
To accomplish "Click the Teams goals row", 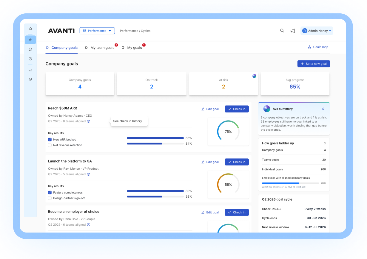I will [x=294, y=160].
